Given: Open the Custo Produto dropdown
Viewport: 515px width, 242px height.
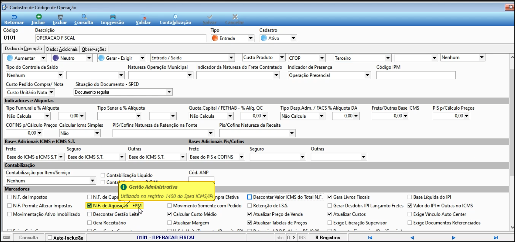Looking at the screenshot, I should [x=282, y=57].
